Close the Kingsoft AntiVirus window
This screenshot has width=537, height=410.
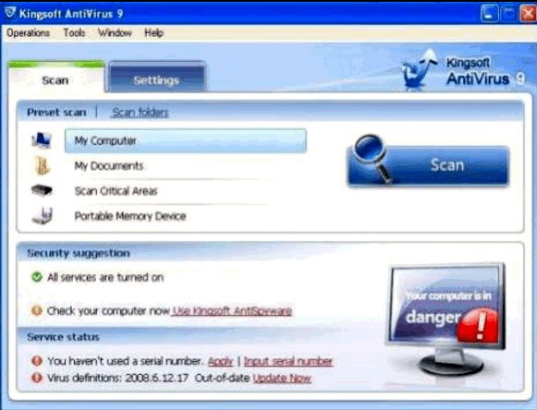tap(528, 14)
